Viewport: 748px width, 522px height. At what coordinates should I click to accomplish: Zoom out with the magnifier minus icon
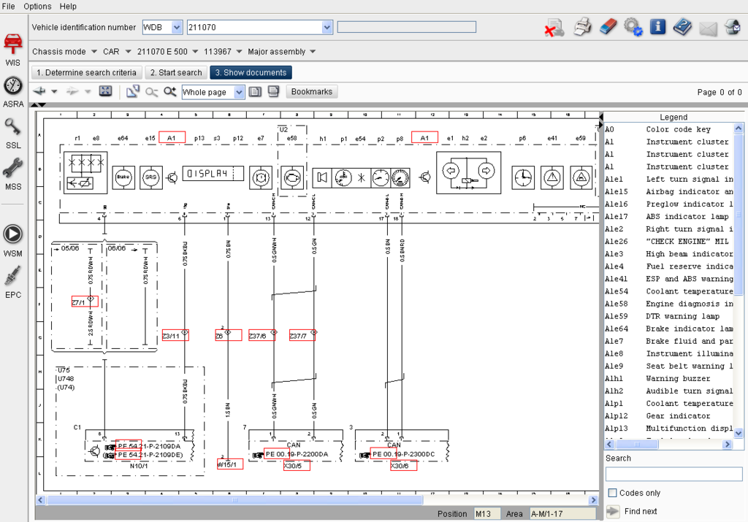point(152,91)
